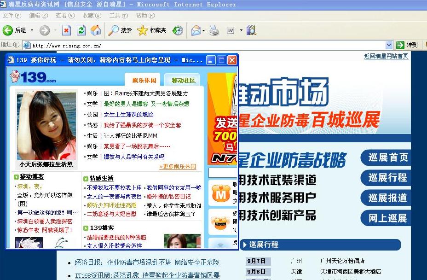The width and height of the screenshot is (427, 280).
Task: Switch to the 移动社区 tab in 139 popup
Action: click(x=183, y=80)
